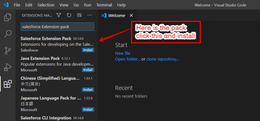Click the clone repository link
260x121 pixels.
[162, 59]
